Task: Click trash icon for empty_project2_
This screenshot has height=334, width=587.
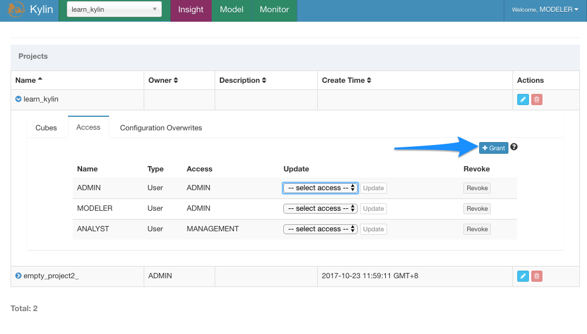Action: click(x=537, y=276)
